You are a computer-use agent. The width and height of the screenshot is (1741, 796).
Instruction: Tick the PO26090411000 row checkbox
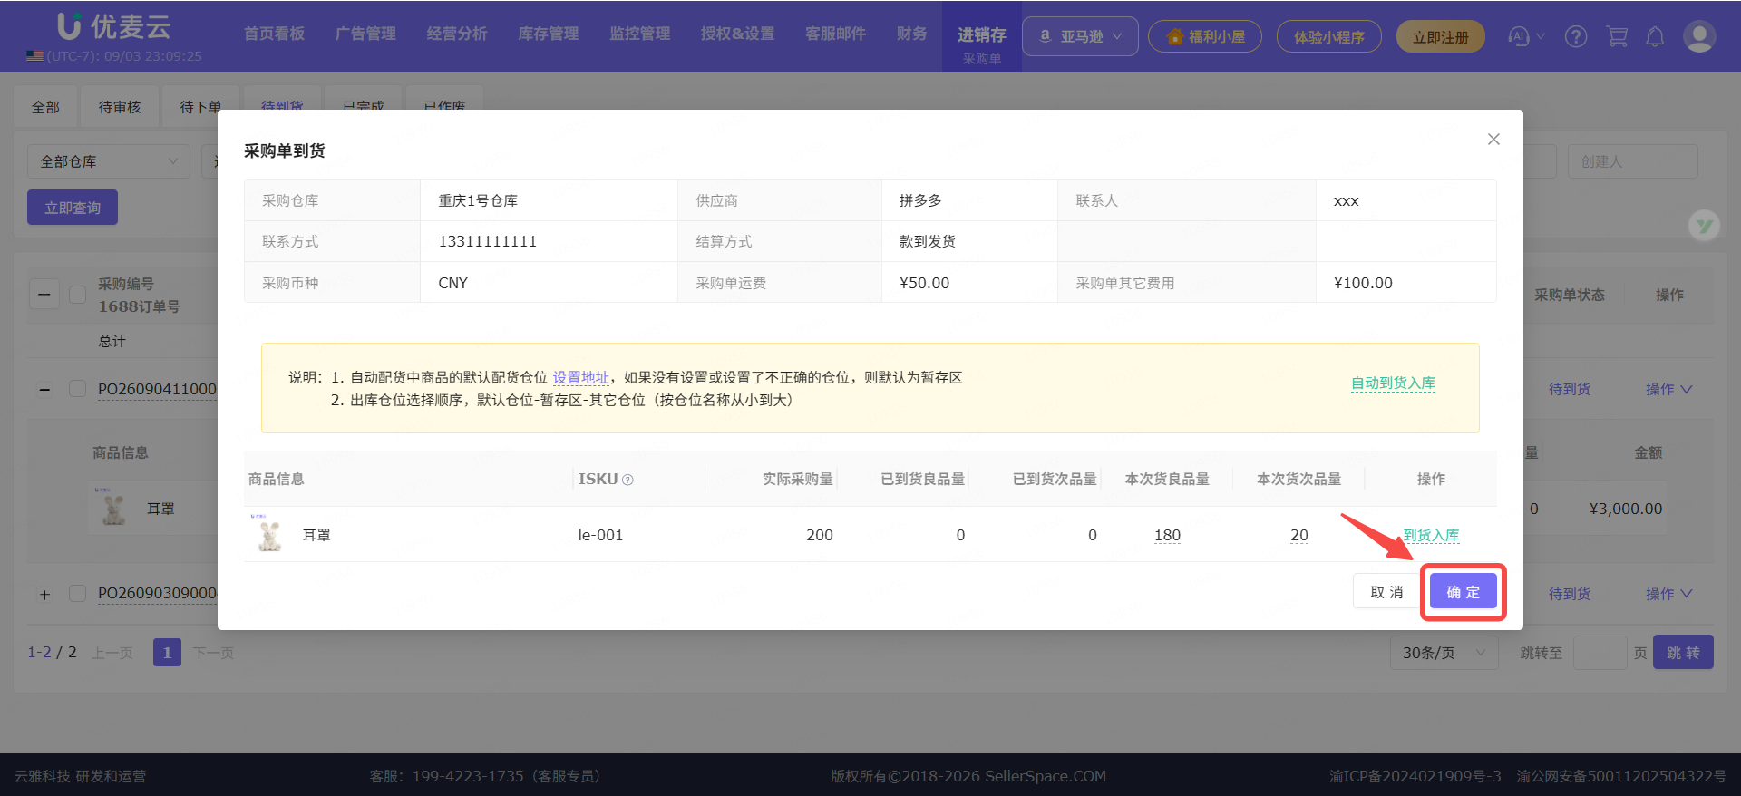click(x=78, y=389)
